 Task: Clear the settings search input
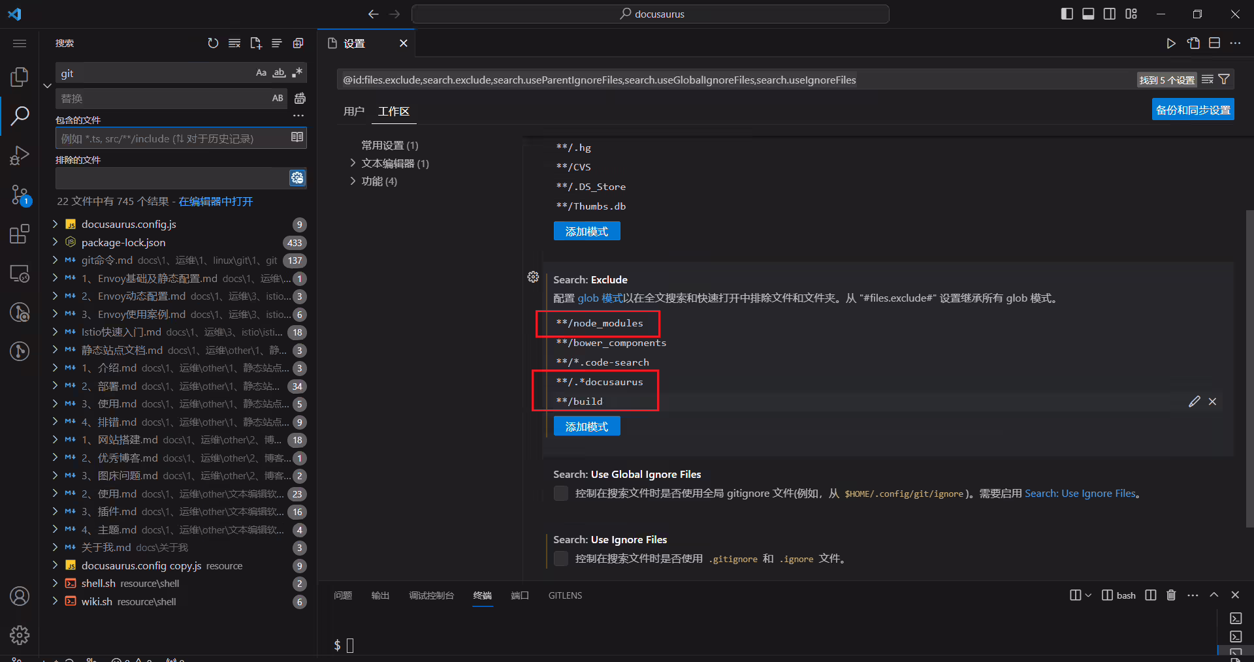tap(1208, 80)
